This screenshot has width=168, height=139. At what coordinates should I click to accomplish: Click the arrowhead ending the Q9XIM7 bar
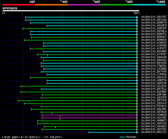point(137,17)
